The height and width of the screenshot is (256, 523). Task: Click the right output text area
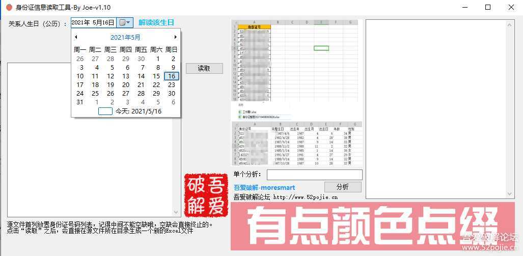(440, 109)
